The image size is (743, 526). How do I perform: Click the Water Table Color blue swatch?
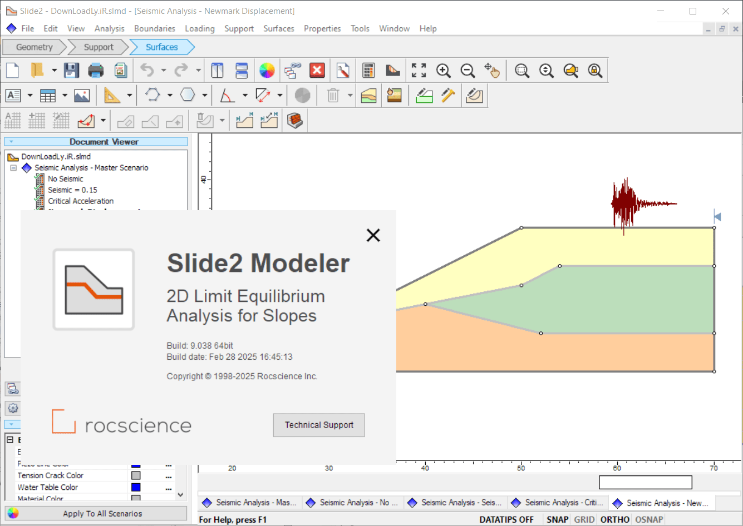click(x=136, y=488)
